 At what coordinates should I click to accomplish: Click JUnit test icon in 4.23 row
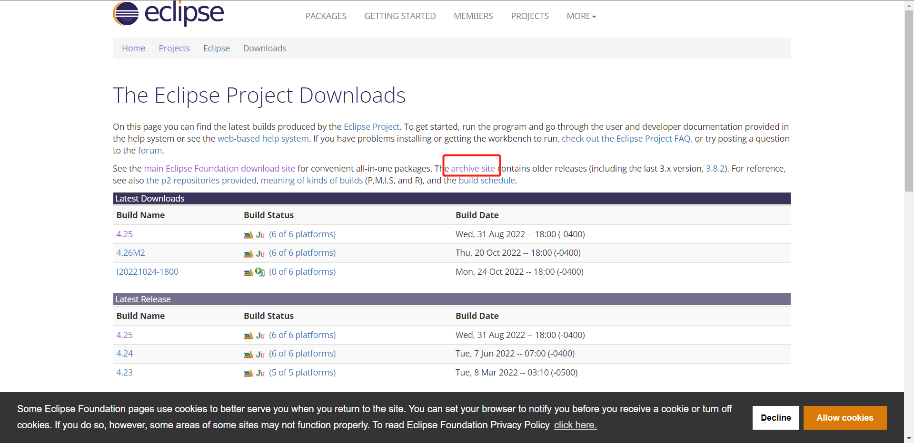[x=260, y=373]
